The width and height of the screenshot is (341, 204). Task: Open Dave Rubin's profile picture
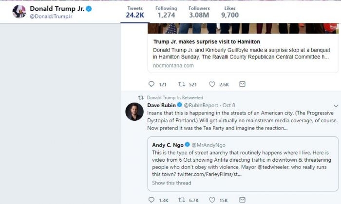coord(134,111)
